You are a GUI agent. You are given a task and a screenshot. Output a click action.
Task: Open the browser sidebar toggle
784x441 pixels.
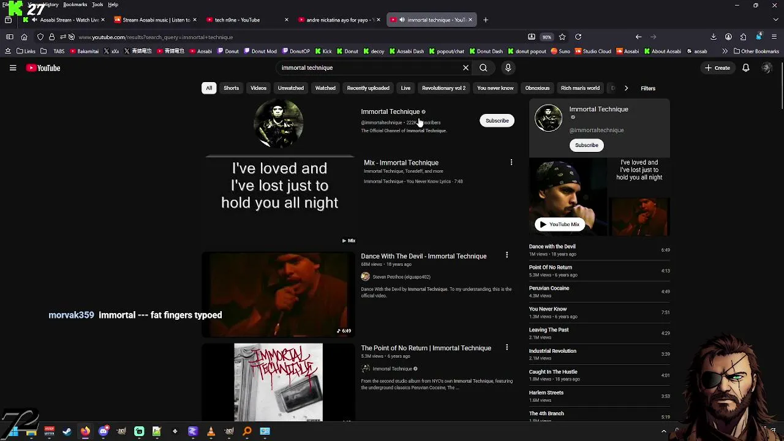pyautogui.click(x=10, y=37)
